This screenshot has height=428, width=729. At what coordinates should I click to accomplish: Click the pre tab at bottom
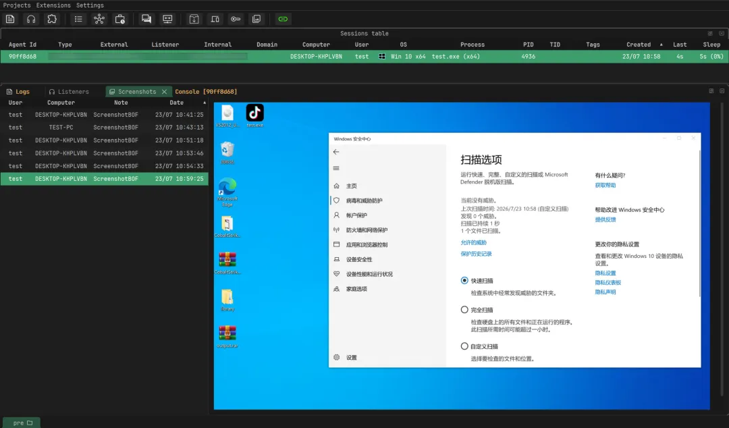click(22, 423)
